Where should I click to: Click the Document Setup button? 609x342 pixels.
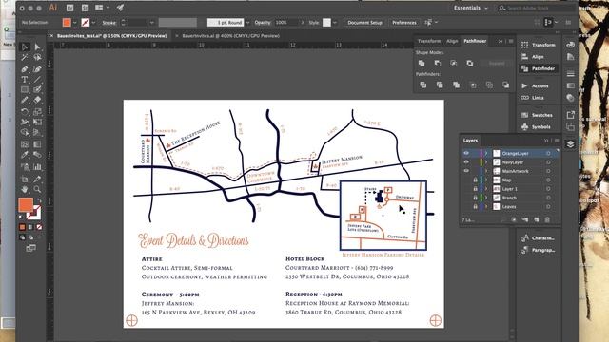364,23
